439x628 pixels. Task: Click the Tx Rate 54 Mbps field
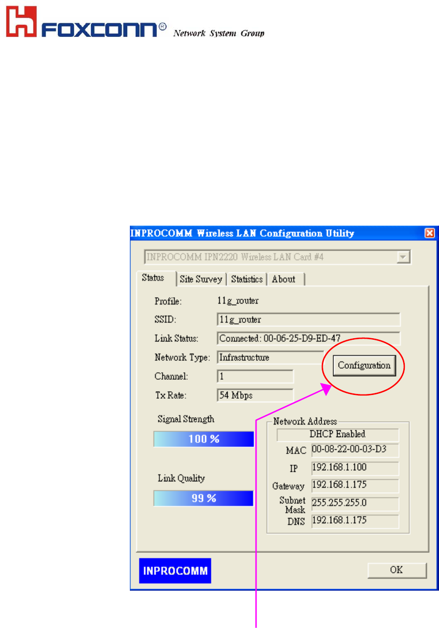255,396
